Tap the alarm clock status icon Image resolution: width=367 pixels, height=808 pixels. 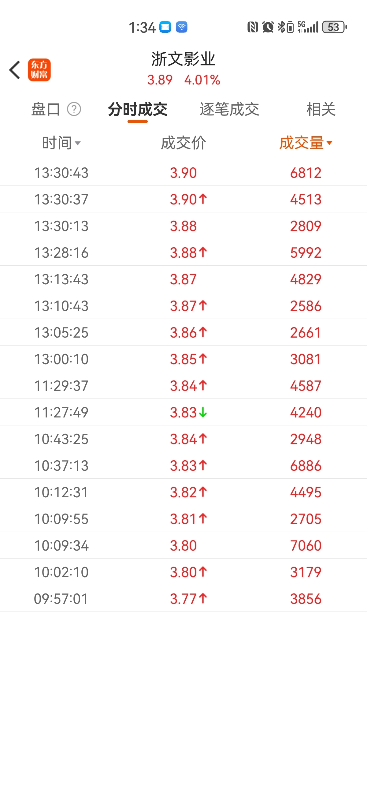pyautogui.click(x=268, y=27)
